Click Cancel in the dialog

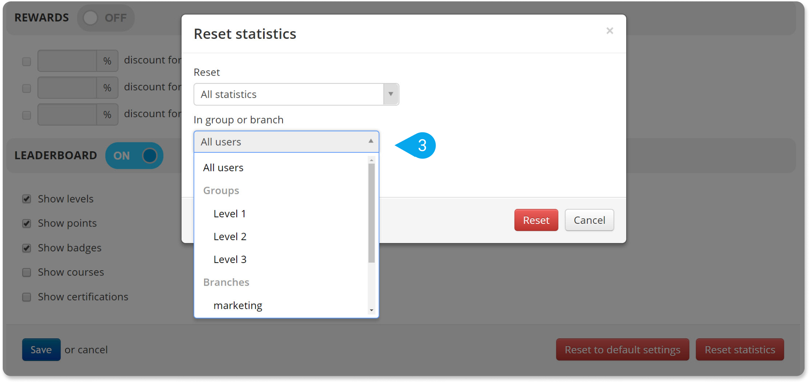589,220
